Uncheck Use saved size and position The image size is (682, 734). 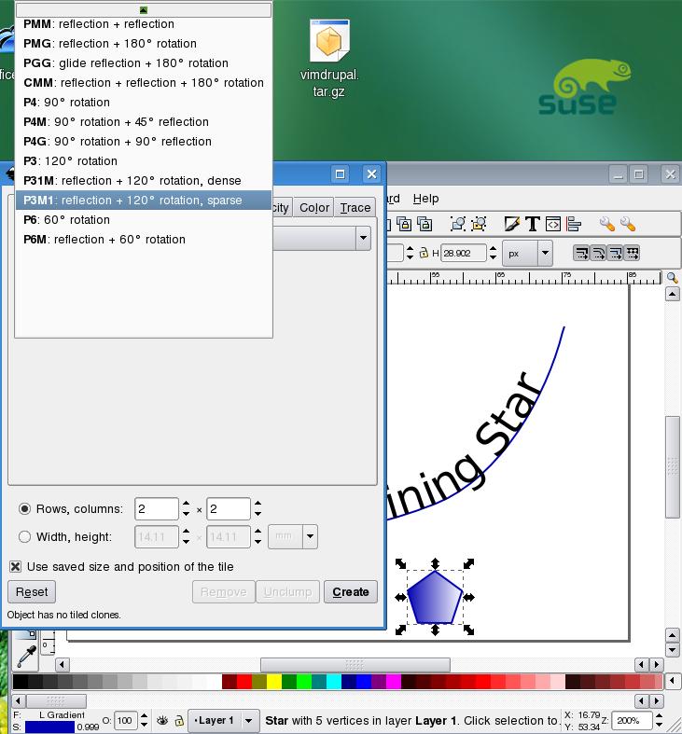tap(16, 566)
